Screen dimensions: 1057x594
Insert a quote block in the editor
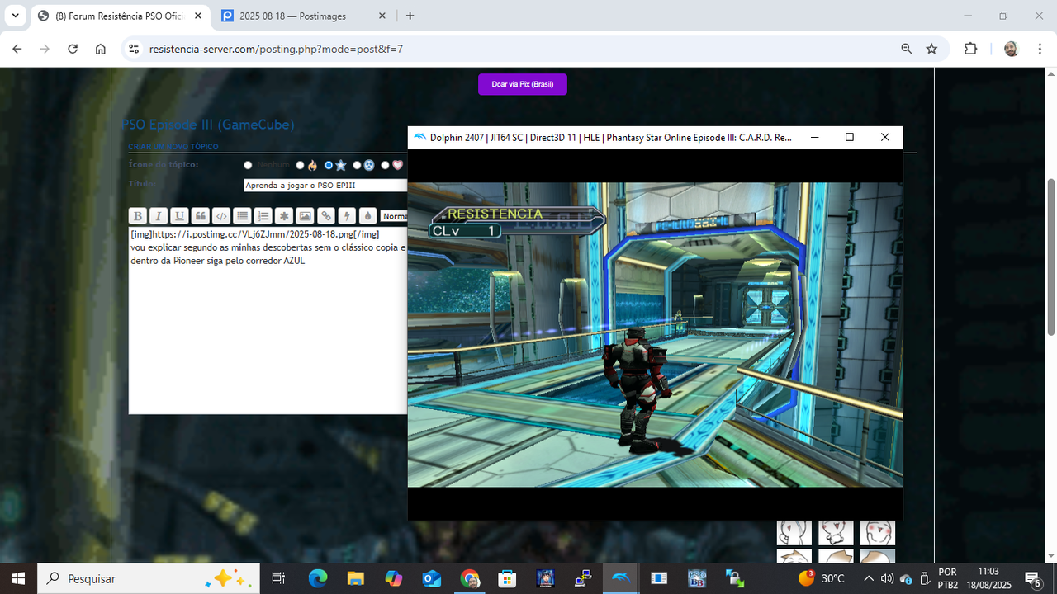[201, 216]
